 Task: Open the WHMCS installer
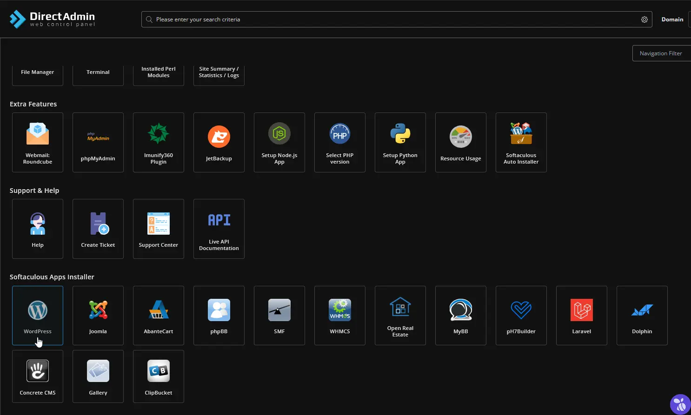pyautogui.click(x=340, y=316)
